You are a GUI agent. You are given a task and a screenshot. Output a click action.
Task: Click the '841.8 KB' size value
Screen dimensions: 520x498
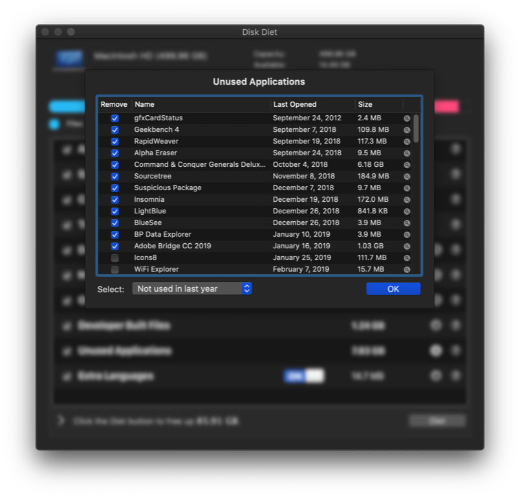373,211
